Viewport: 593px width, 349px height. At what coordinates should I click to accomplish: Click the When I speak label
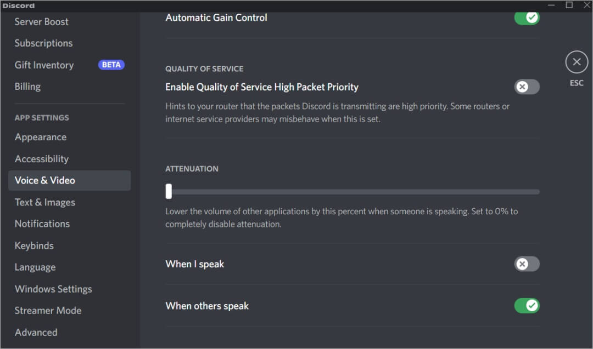[x=195, y=264]
